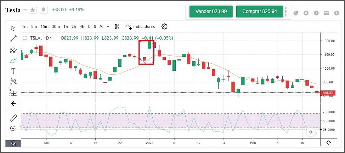
Task: Select the trend line drawing tool
Action: [x=13, y=39]
